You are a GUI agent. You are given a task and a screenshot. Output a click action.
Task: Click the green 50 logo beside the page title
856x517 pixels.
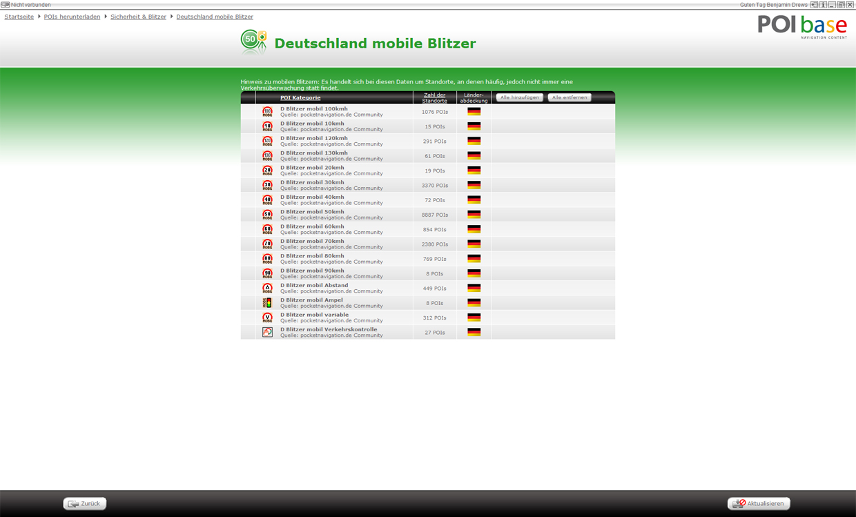(x=253, y=43)
